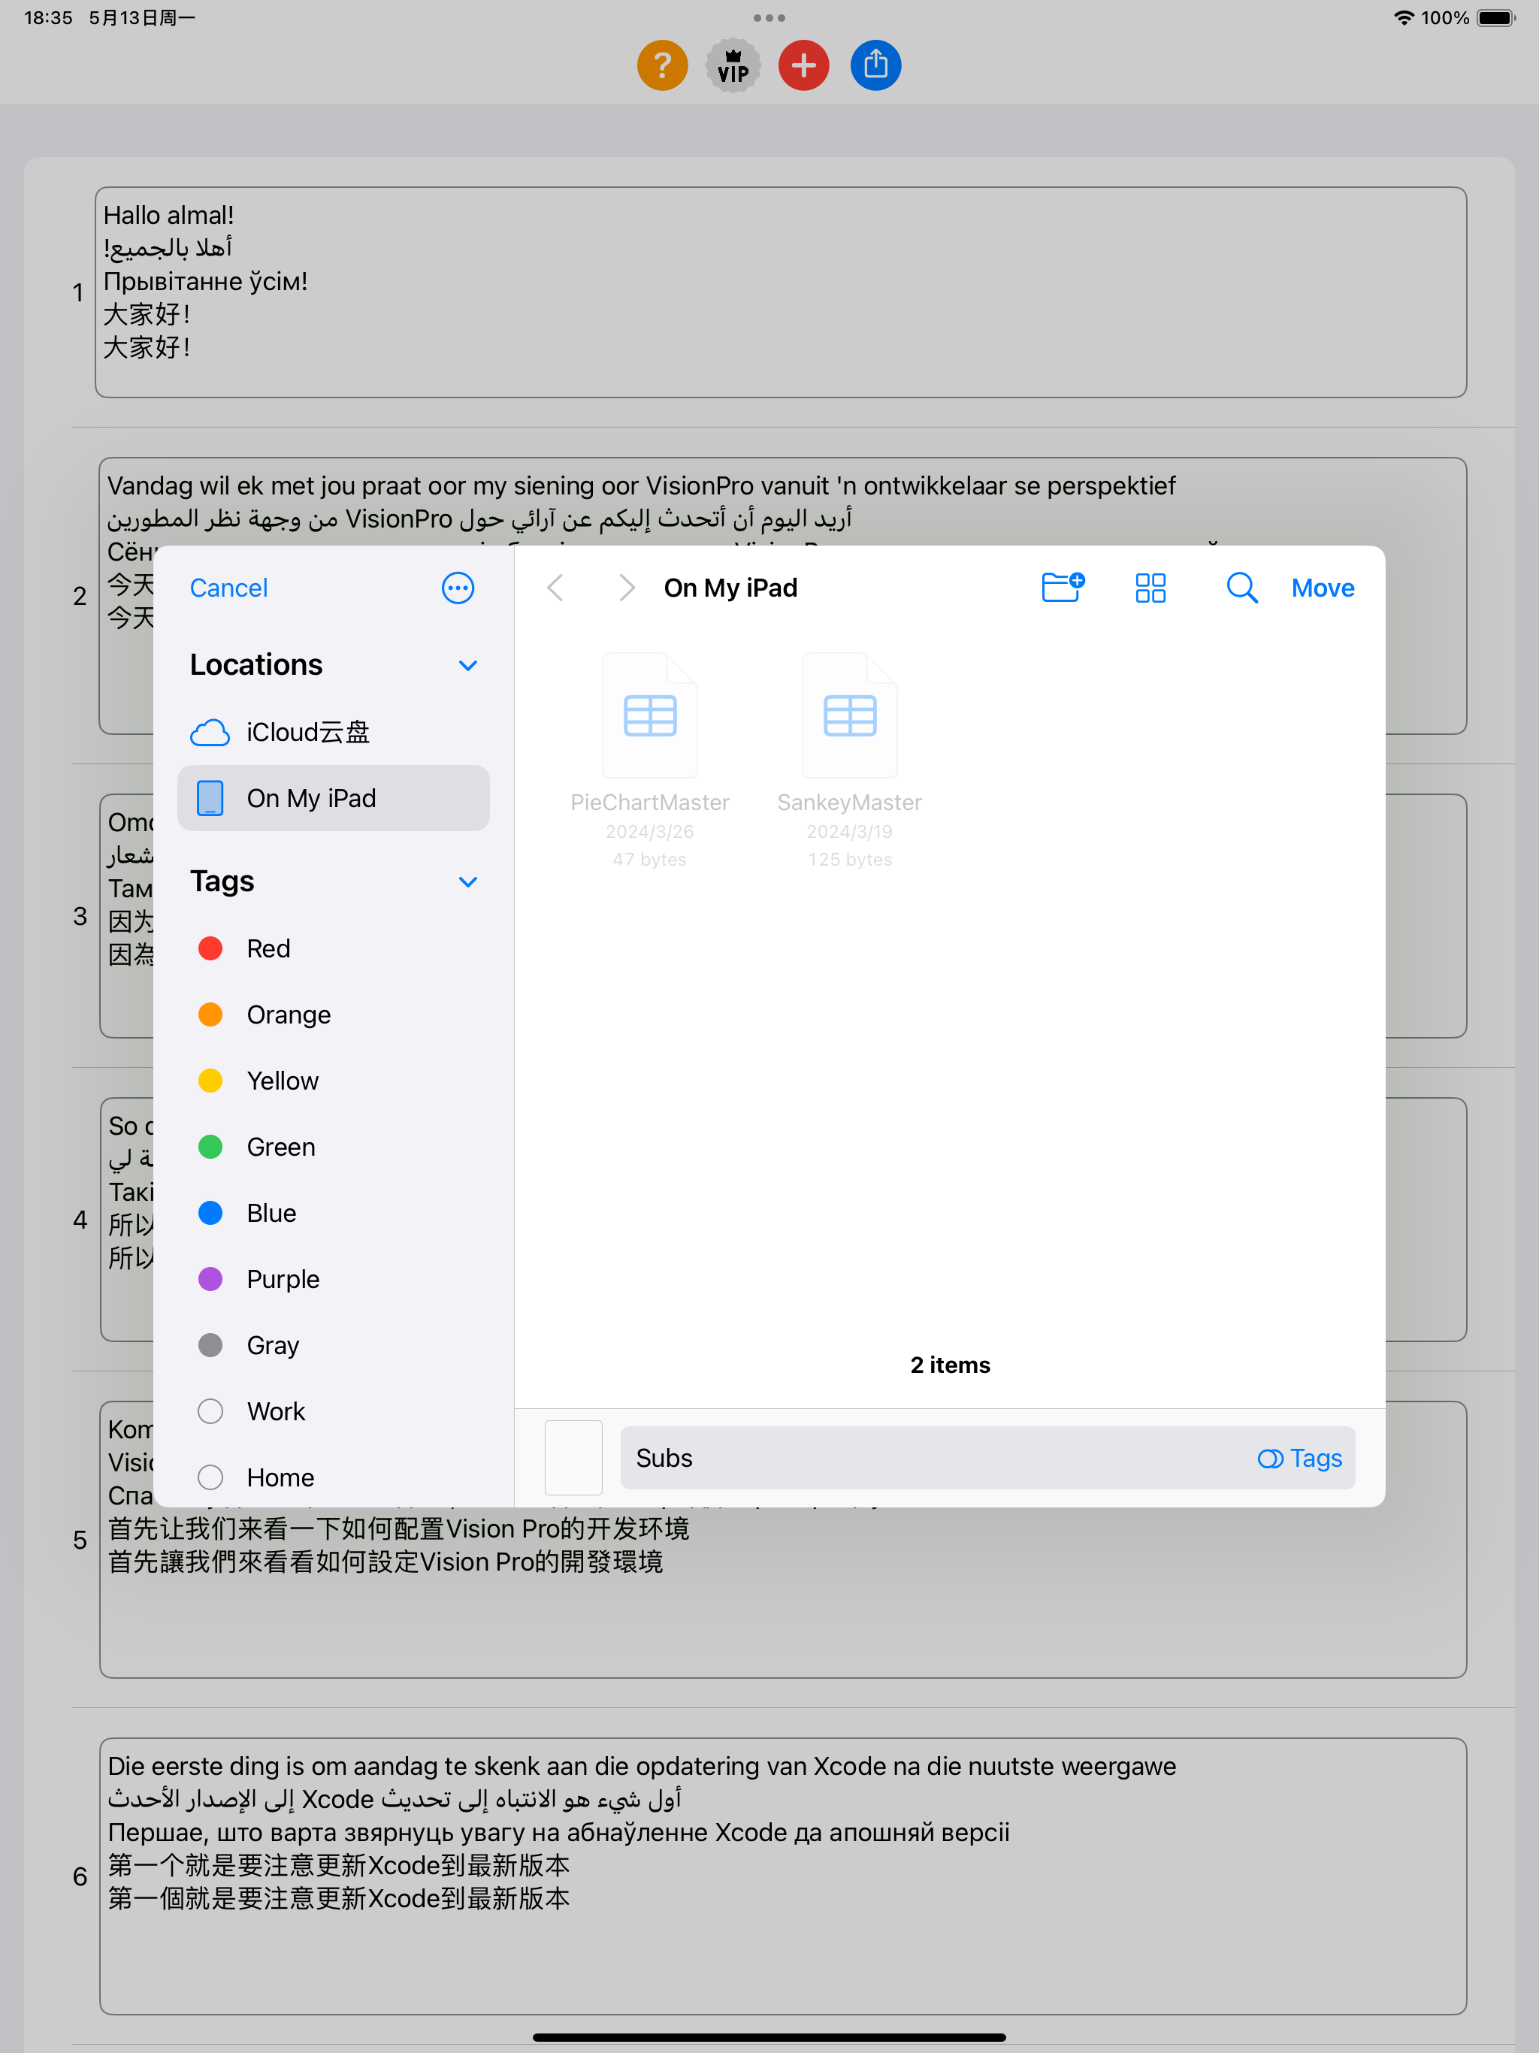Click the file preview thumbnail beside Subs
The width and height of the screenshot is (1539, 2053).
click(573, 1458)
